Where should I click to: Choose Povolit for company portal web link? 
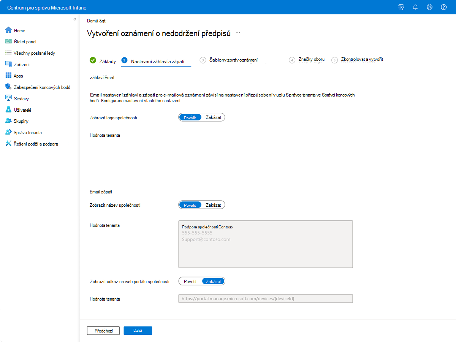pyautogui.click(x=190, y=282)
